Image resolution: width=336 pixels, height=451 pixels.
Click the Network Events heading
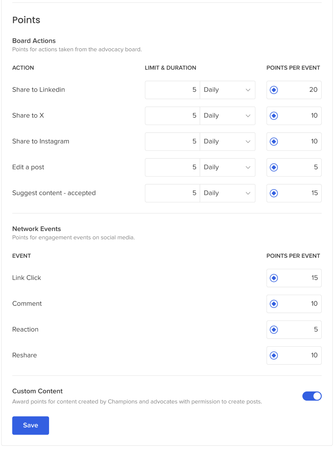point(37,229)
